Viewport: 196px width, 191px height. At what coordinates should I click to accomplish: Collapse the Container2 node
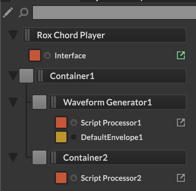pyautogui.click(x=13, y=157)
